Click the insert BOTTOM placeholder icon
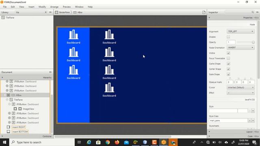The height and width of the screenshot is (146, 260). (x=9, y=131)
